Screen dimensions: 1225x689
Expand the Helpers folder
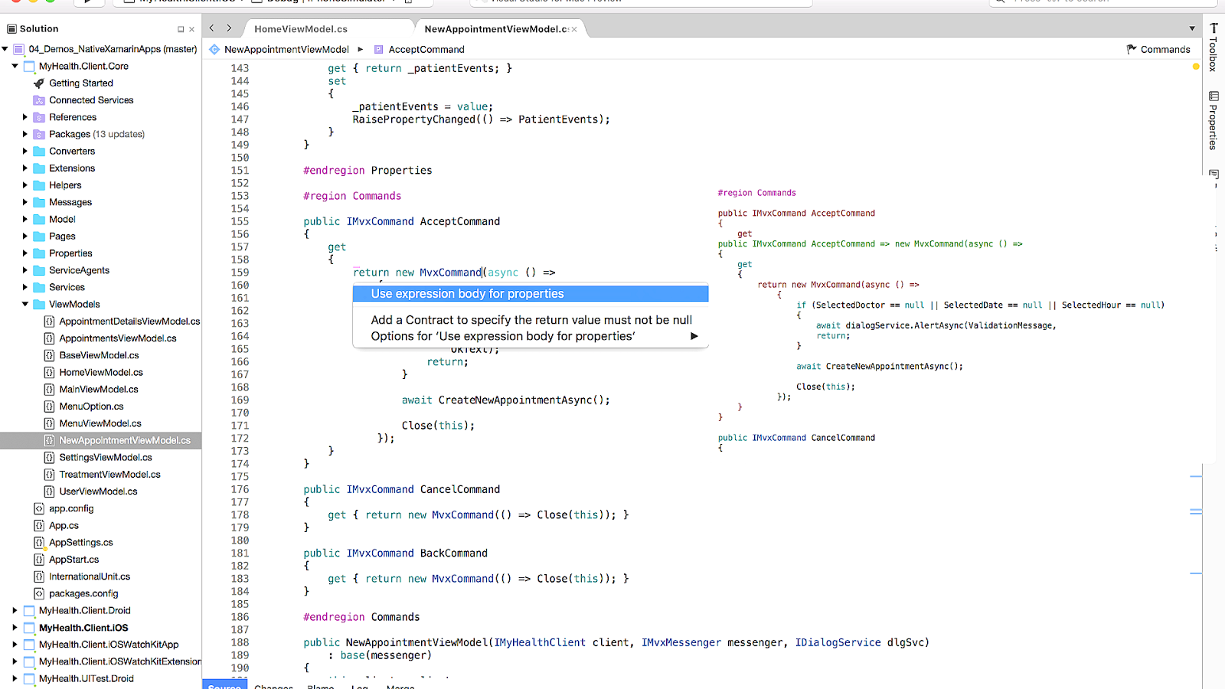24,185
